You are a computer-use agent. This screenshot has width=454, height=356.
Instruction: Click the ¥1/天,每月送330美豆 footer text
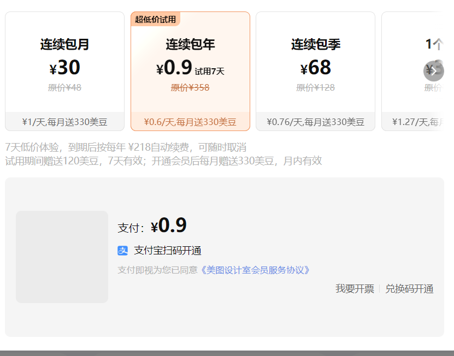pos(64,122)
